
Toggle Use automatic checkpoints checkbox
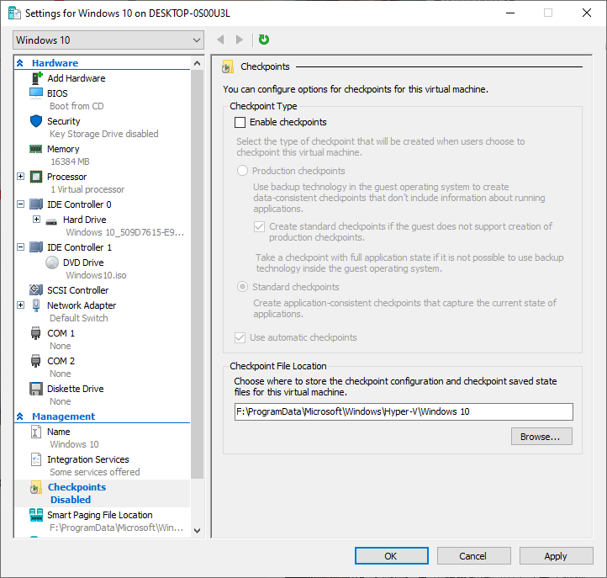[x=240, y=338]
